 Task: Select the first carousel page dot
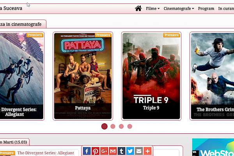pos(104,126)
